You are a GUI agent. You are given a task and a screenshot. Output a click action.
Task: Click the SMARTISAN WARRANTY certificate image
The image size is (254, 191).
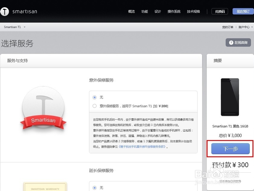point(45,188)
